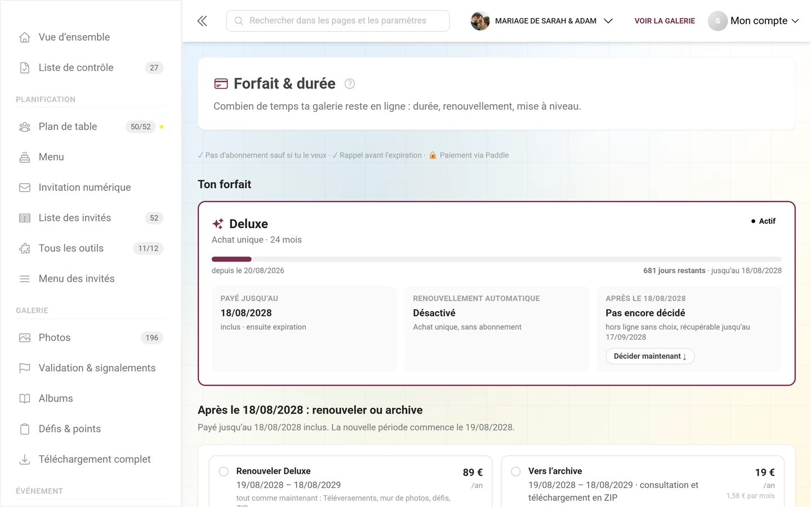Click the hamburger icon beside Menu des invités
This screenshot has width=811, height=507.
tap(25, 279)
